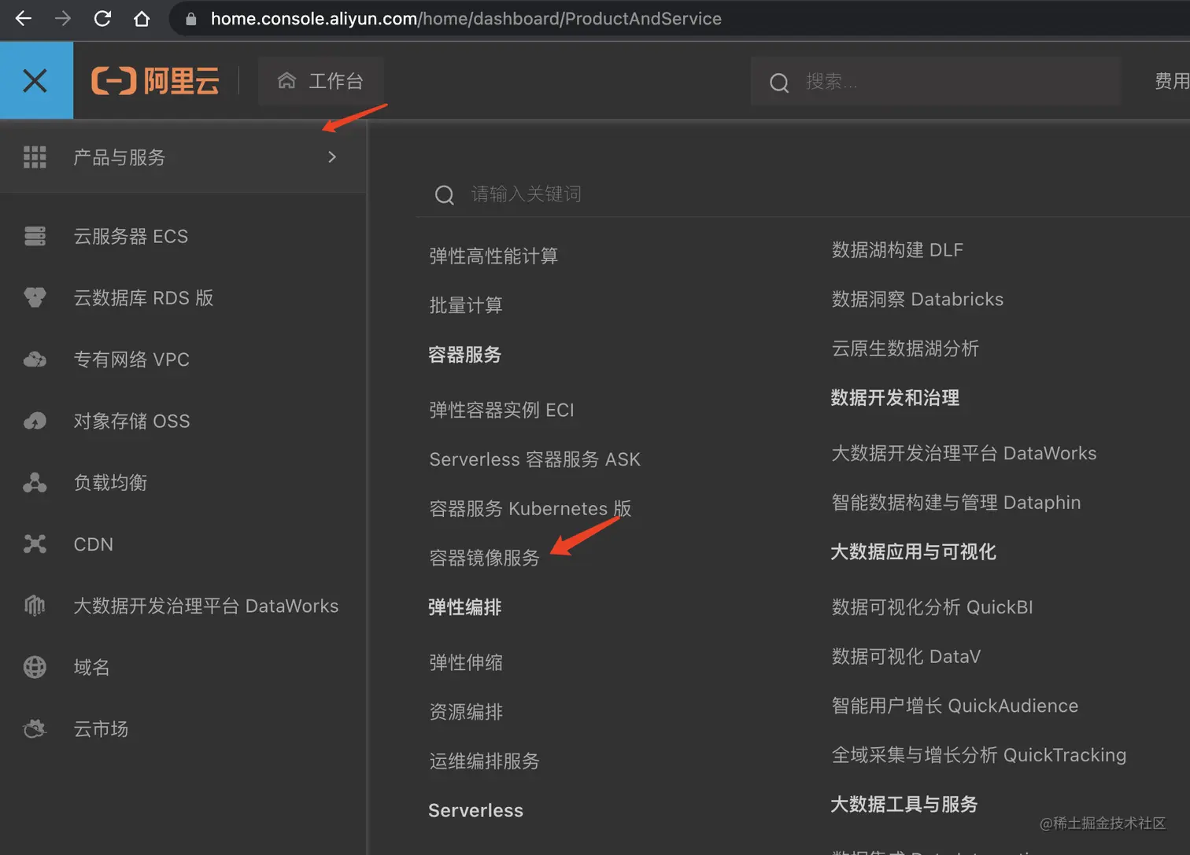This screenshot has height=855, width=1190.
Task: Click the DataWorks sidebar icon
Action: tap(35, 606)
